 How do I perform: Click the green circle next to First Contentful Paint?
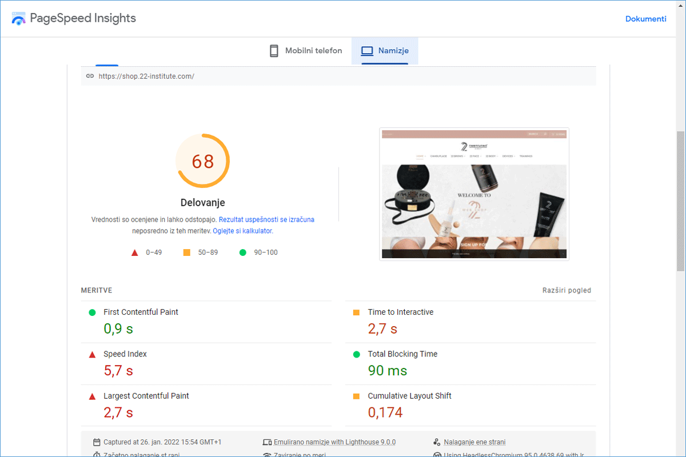(92, 312)
